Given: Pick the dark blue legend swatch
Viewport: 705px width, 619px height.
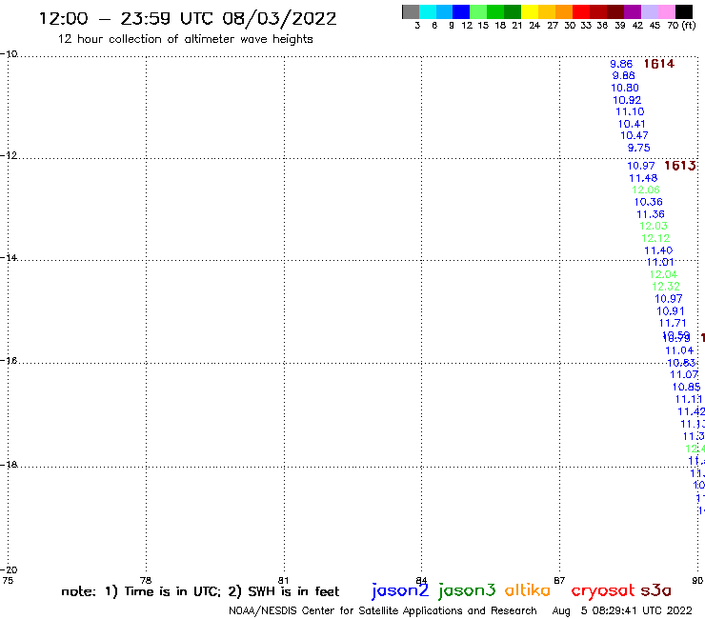Looking at the screenshot, I should click(x=461, y=11).
